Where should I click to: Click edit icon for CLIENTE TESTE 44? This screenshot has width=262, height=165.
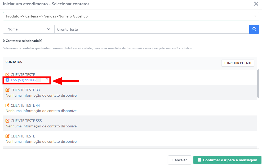point(8,105)
